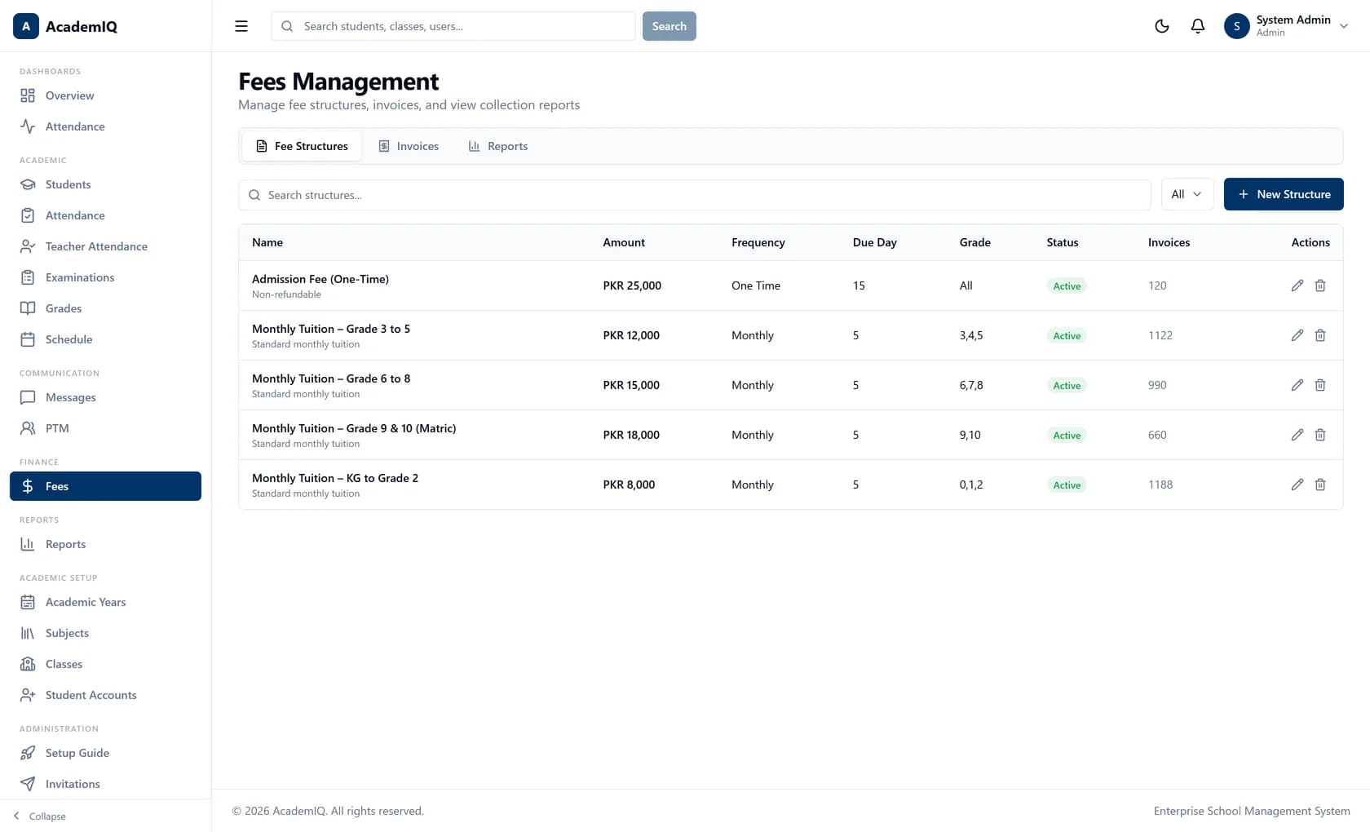
Task: Open Grades in sidebar
Action: tap(105, 308)
